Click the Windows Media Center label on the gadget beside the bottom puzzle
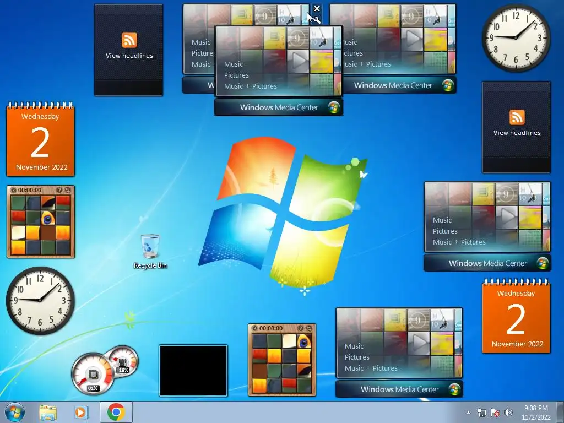Screen dimensions: 564x423 point(400,389)
